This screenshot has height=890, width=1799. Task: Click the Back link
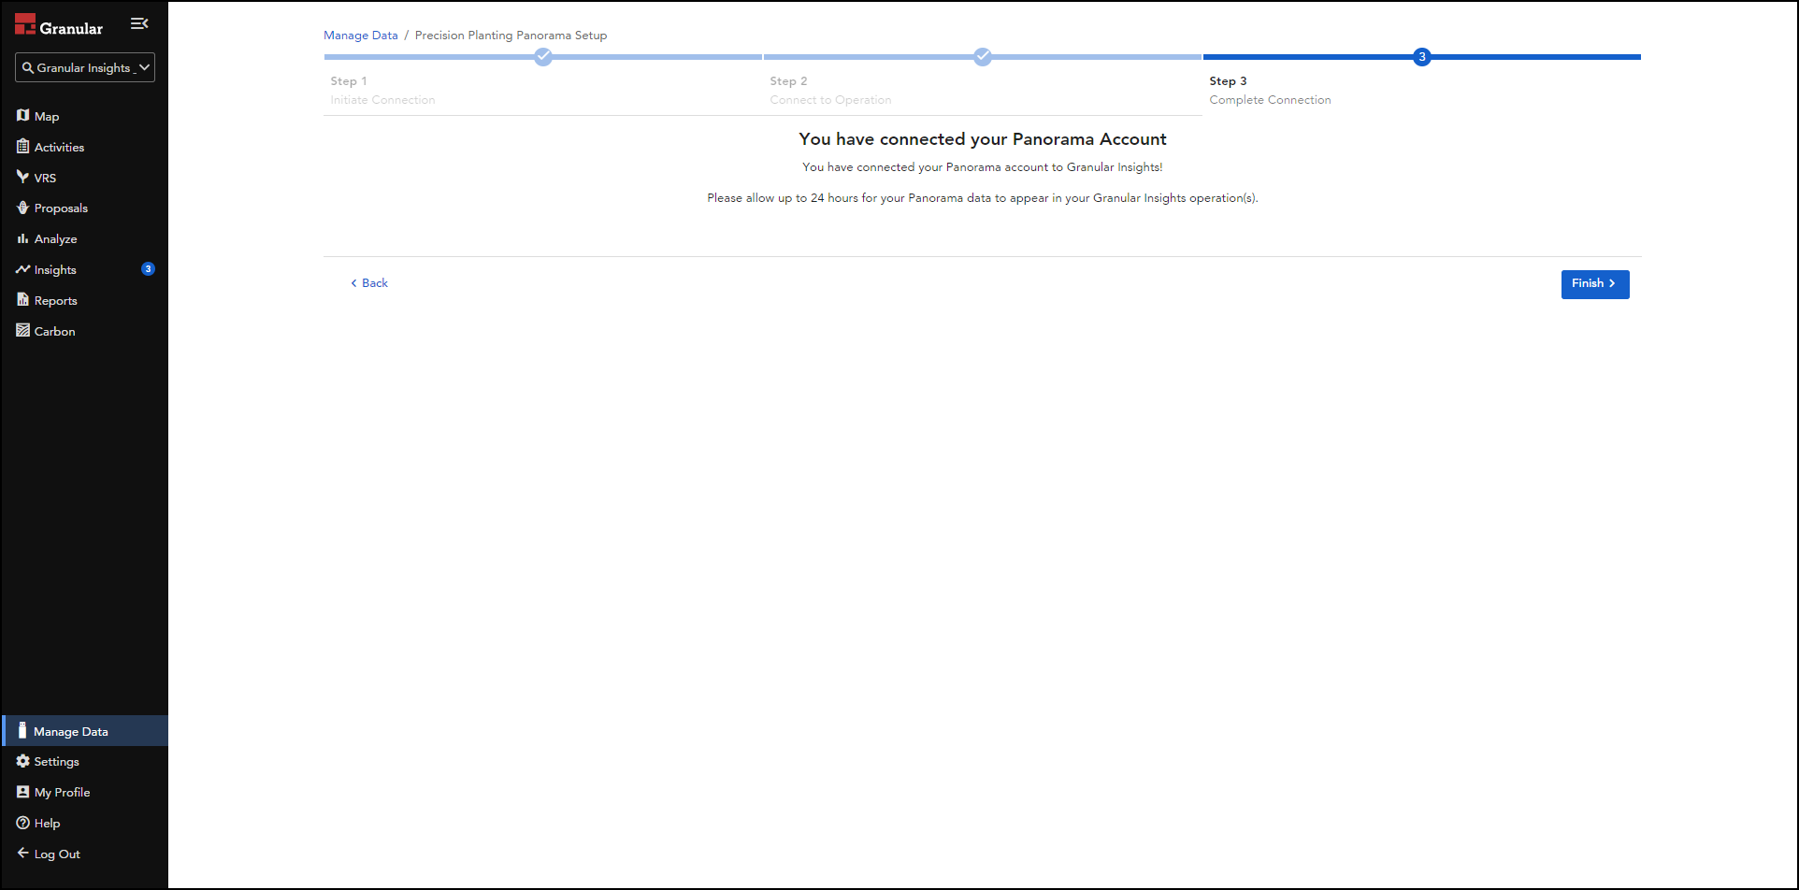point(369,283)
